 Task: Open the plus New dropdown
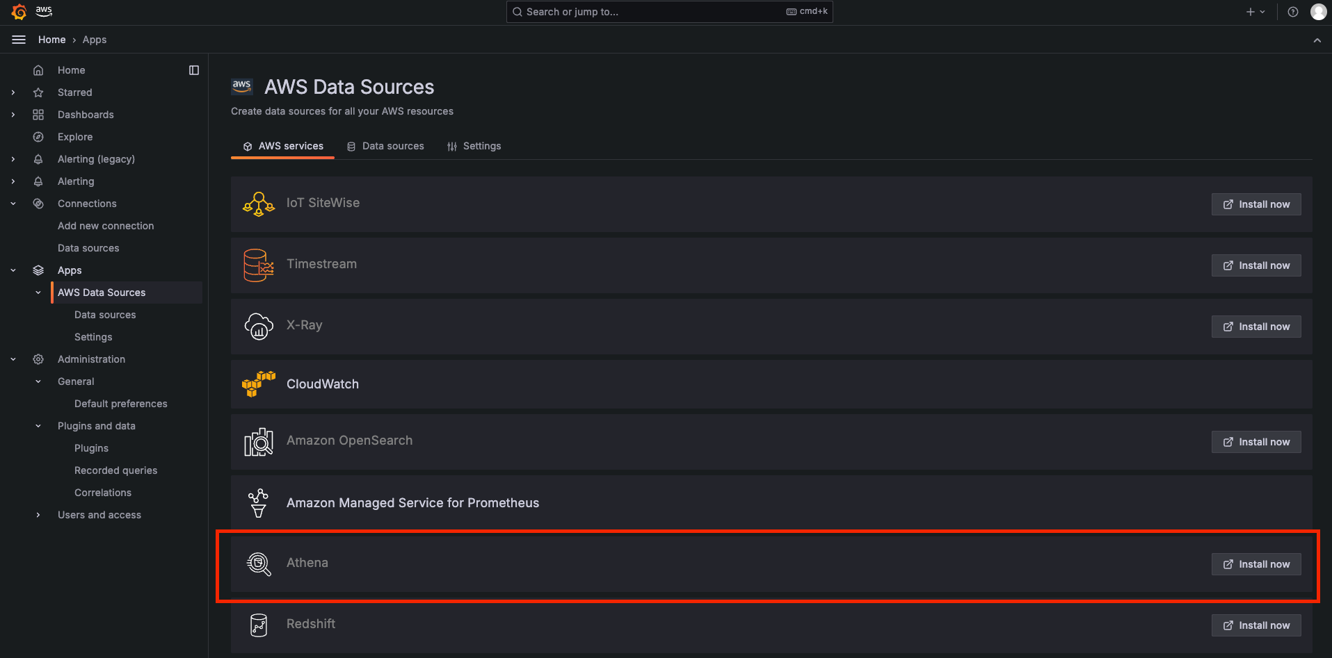[1255, 12]
